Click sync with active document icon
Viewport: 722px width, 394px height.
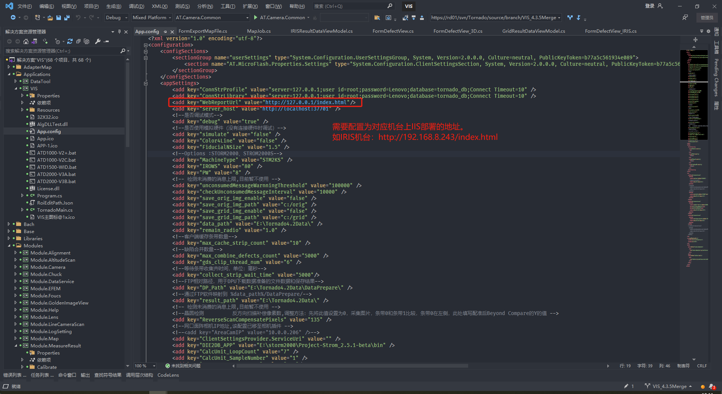70,41
